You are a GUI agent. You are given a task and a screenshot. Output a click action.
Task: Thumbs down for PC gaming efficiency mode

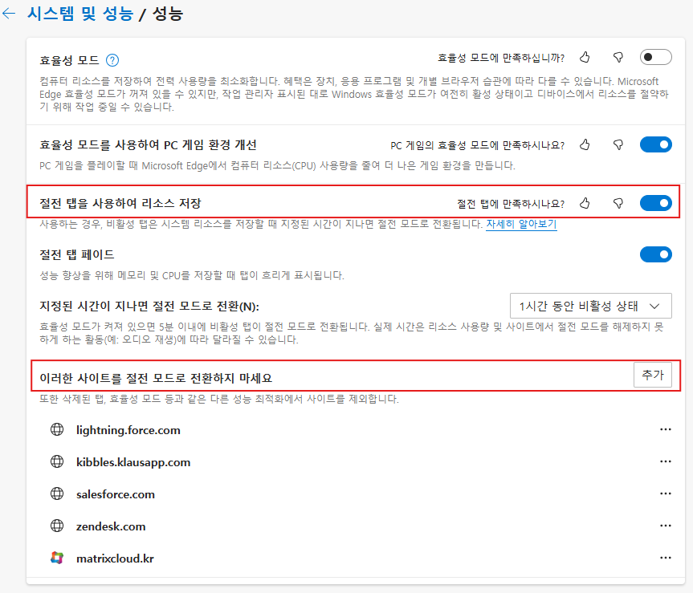[618, 145]
